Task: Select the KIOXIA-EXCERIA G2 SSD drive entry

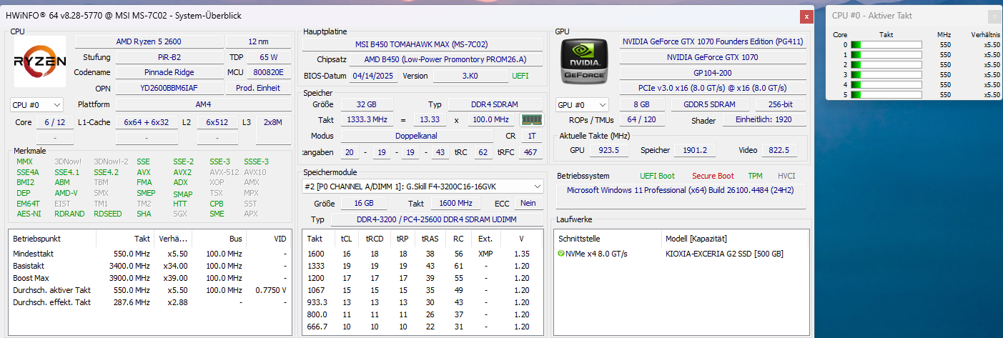Action: [724, 254]
